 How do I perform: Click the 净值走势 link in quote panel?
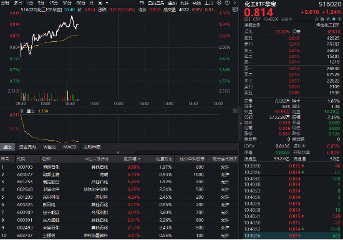coord(252,25)
